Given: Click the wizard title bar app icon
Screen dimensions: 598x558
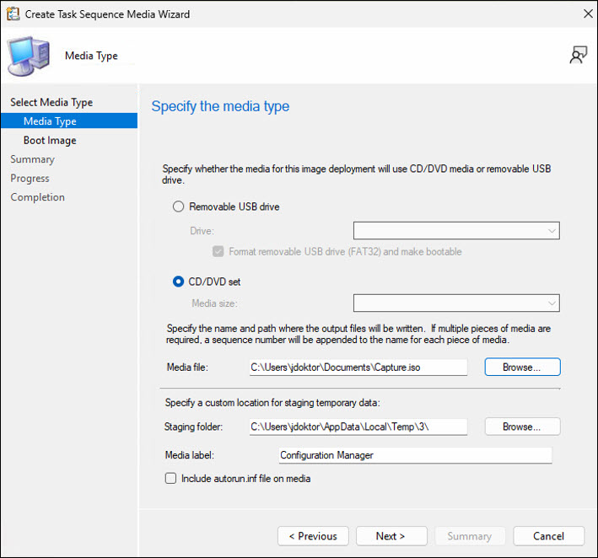Looking at the screenshot, I should (13, 13).
